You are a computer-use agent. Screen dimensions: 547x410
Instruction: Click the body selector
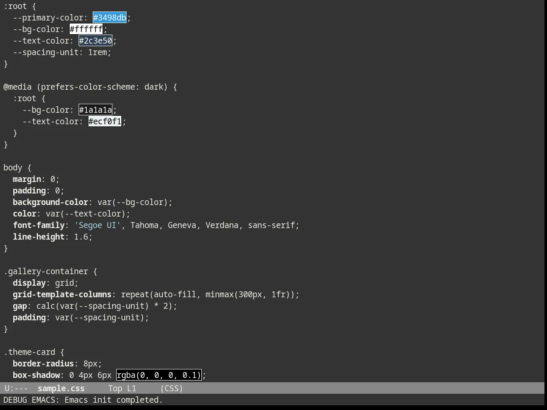coord(12,167)
